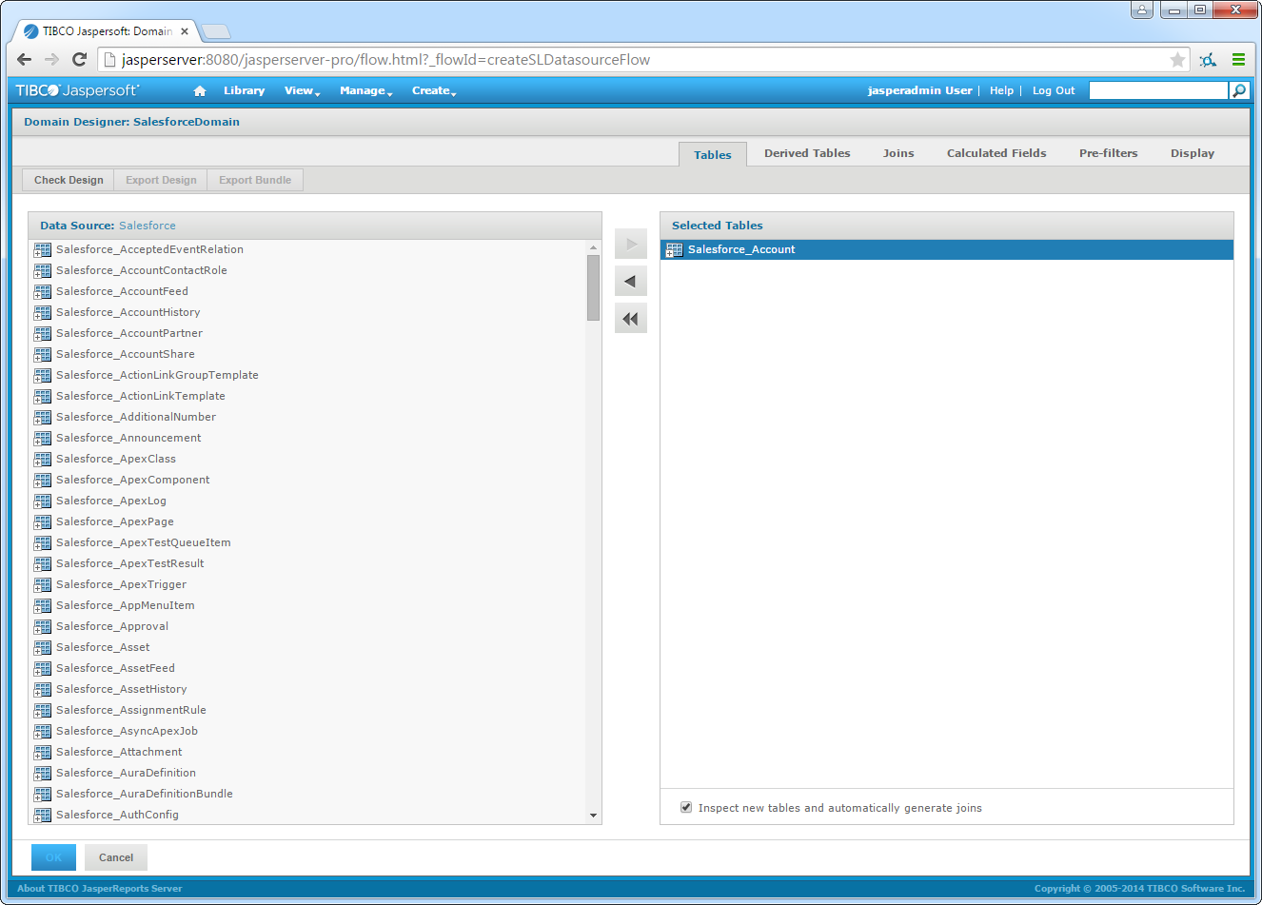This screenshot has height=905, width=1262.
Task: Click the search magnifier icon
Action: pos(1238,90)
